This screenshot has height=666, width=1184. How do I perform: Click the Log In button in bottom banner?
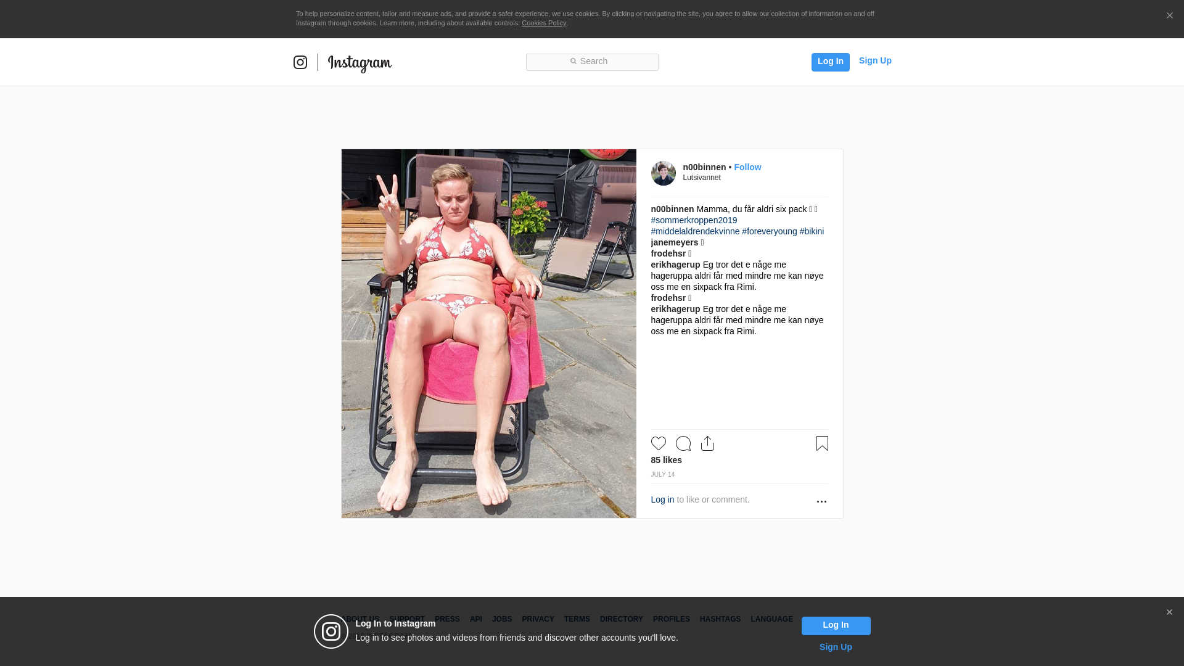pos(836,625)
